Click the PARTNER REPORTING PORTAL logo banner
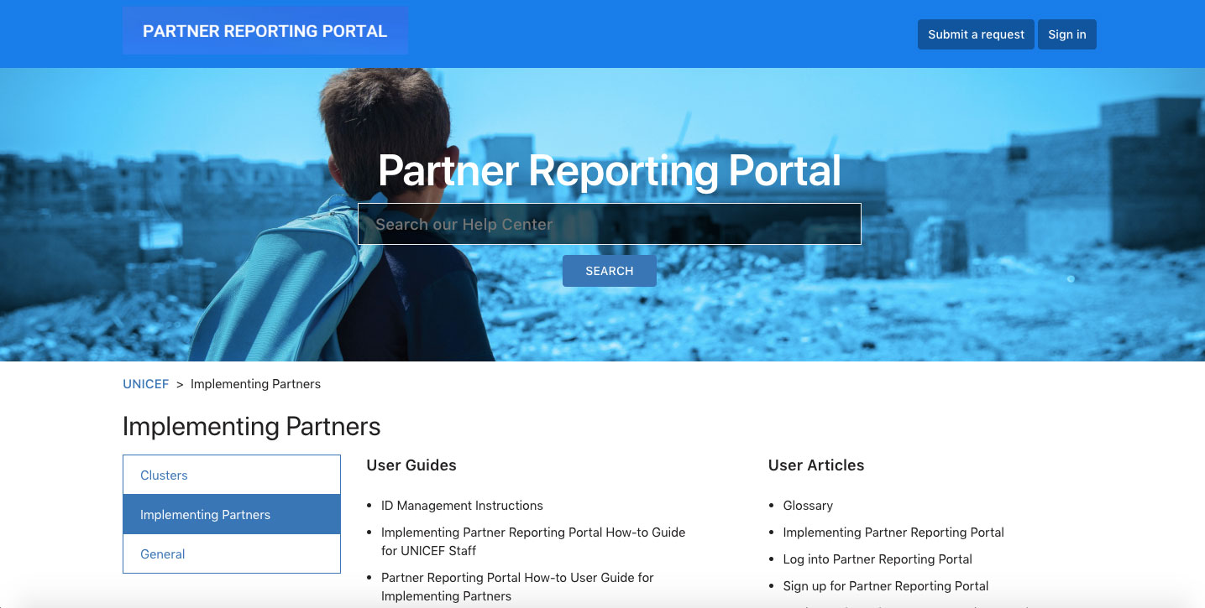1205x608 pixels. pos(265,31)
